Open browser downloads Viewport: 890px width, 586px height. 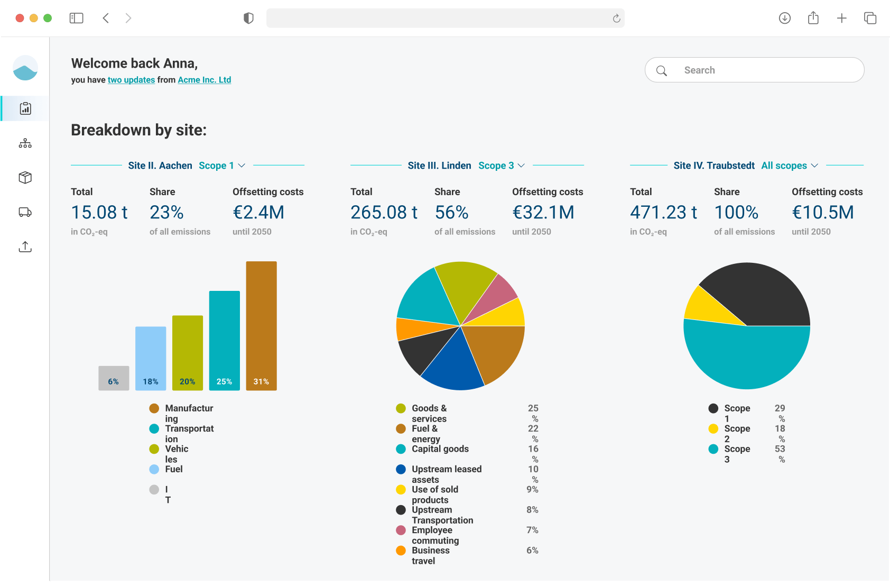785,18
